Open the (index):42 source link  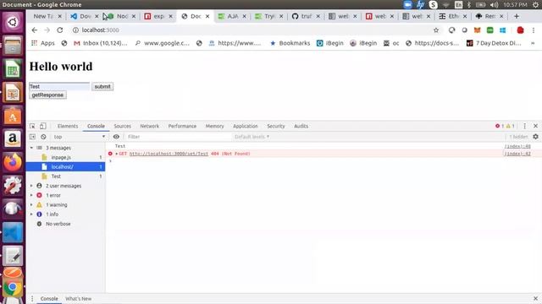[x=517, y=154]
